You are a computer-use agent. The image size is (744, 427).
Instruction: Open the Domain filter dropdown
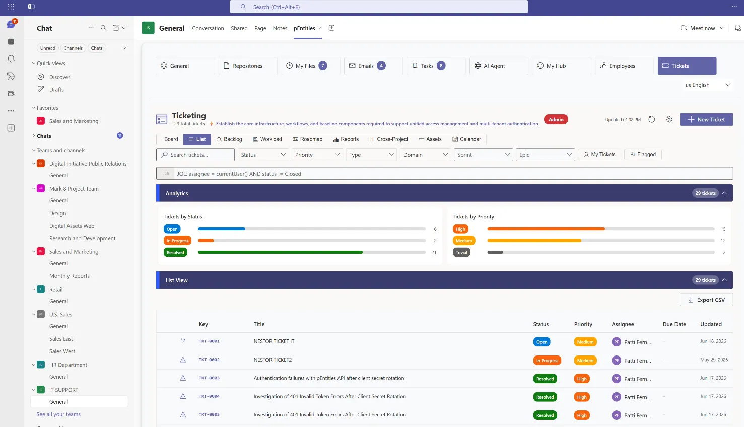(426, 155)
